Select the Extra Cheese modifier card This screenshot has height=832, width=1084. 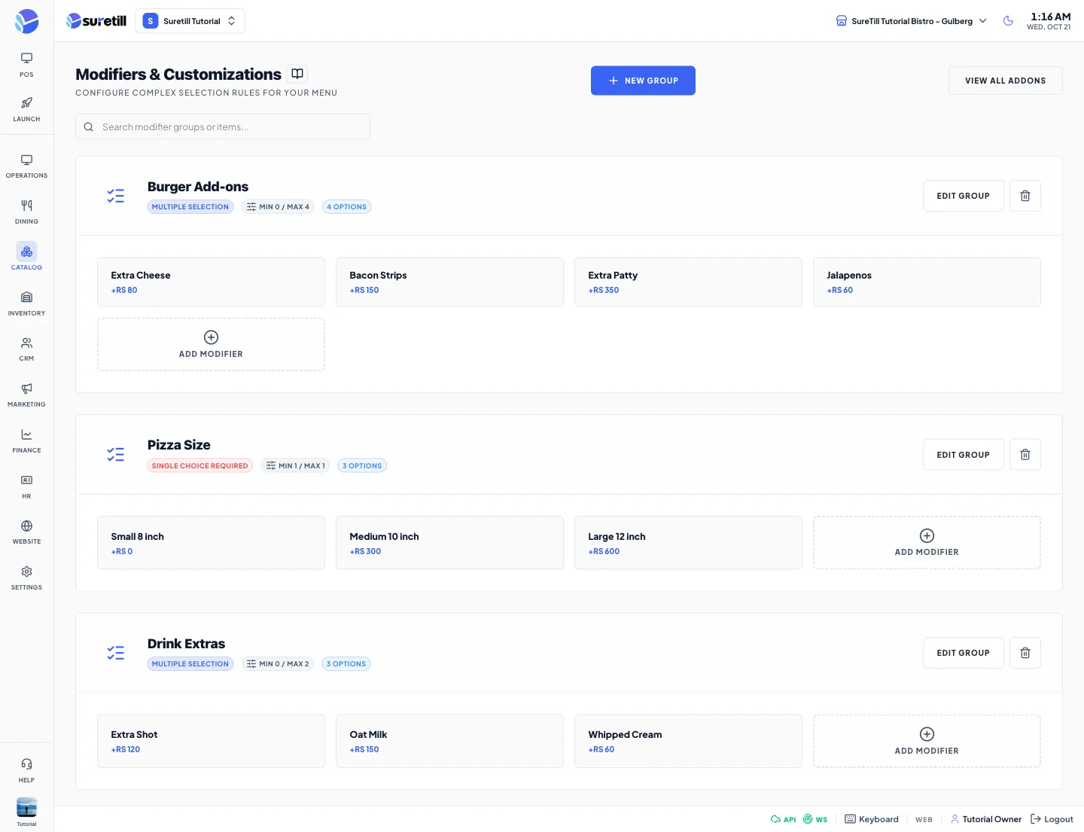coord(211,282)
